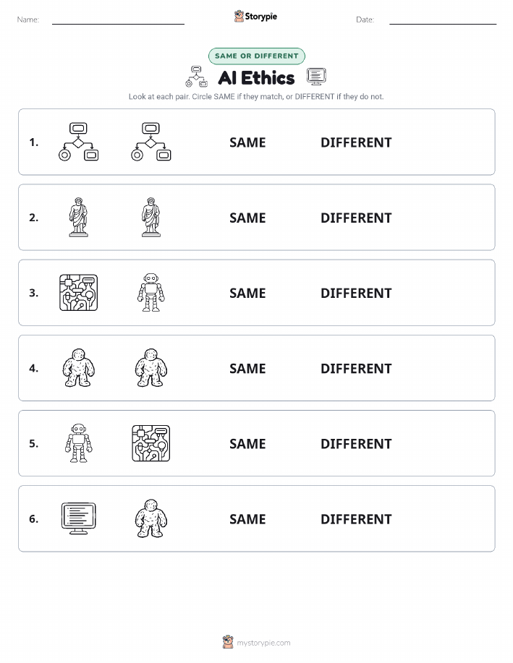The width and height of the screenshot is (513, 663).
Task: Click the computer monitor image in row 6
Action: [78, 518]
